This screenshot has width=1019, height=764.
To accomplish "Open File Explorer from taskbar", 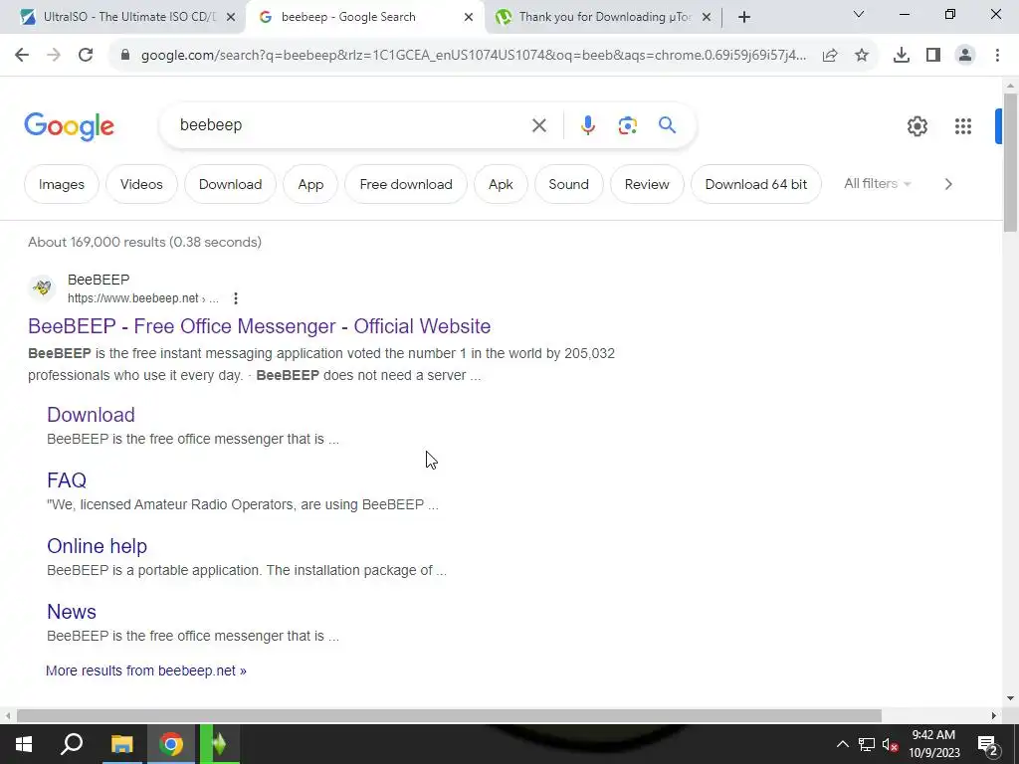I will tap(121, 744).
